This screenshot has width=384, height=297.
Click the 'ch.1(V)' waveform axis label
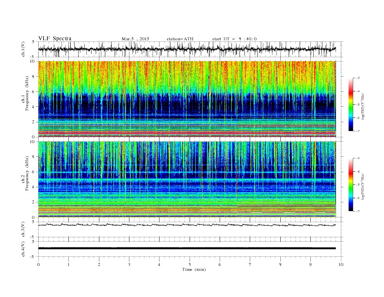click(x=23, y=49)
